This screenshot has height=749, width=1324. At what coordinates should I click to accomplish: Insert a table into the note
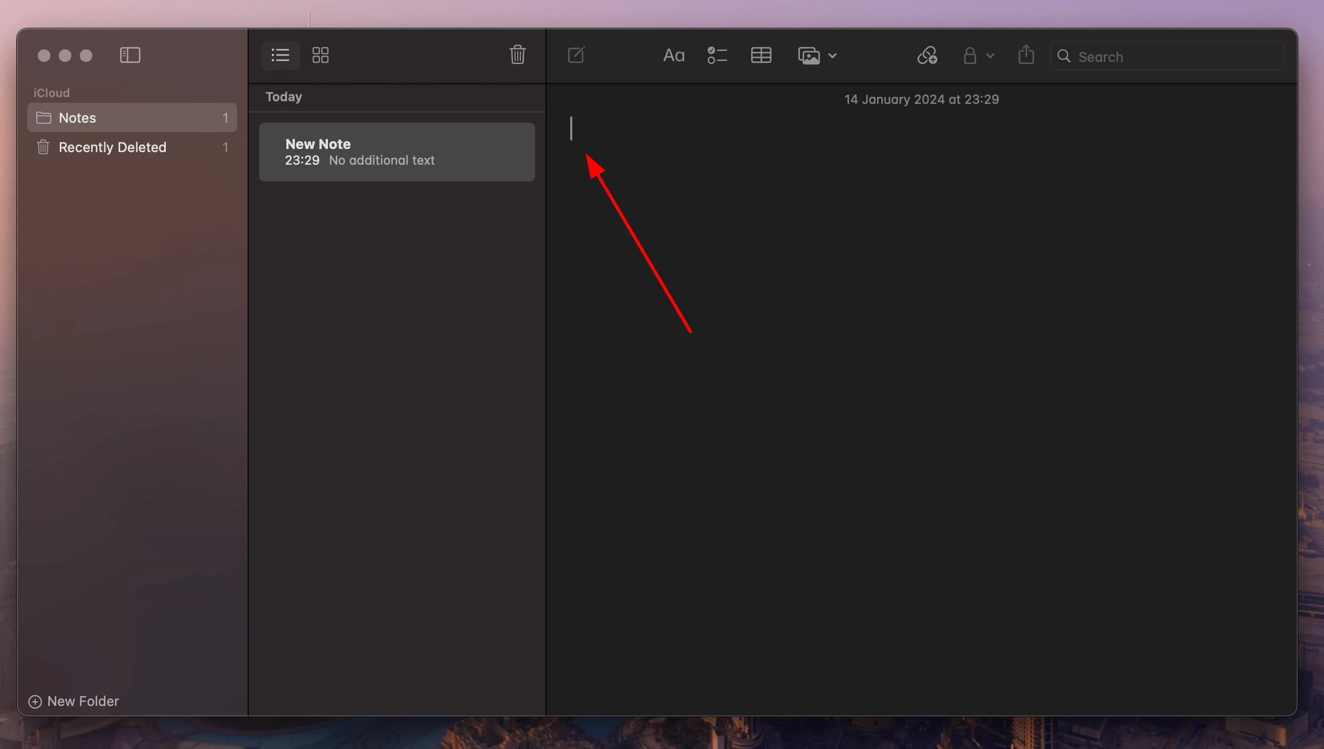tap(761, 55)
